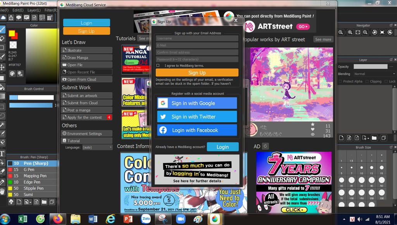The image size is (397, 225).
Task: Select the Mapping Pen brush
Action: (x=32, y=176)
